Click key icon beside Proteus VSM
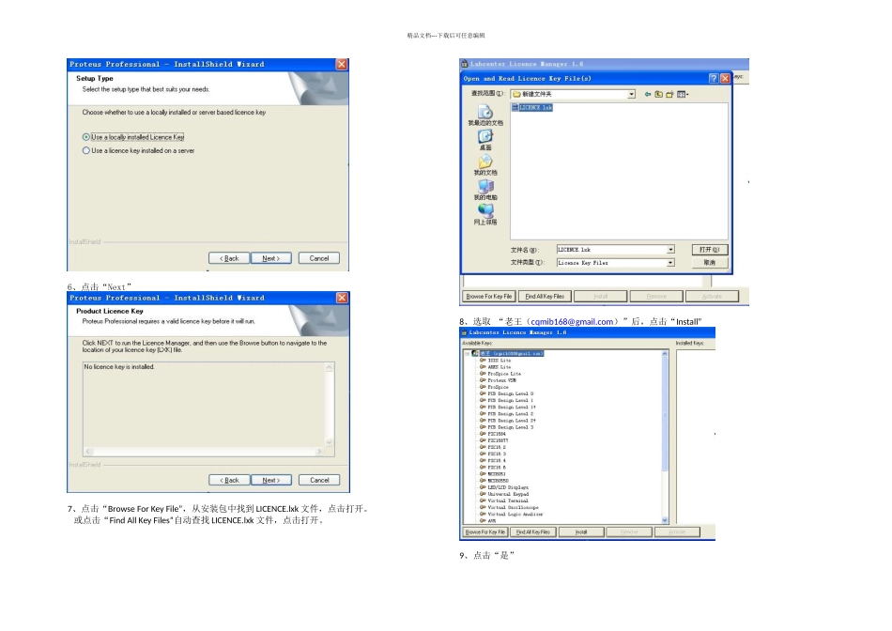Image resolution: width=892 pixels, height=631 pixels. point(483,380)
